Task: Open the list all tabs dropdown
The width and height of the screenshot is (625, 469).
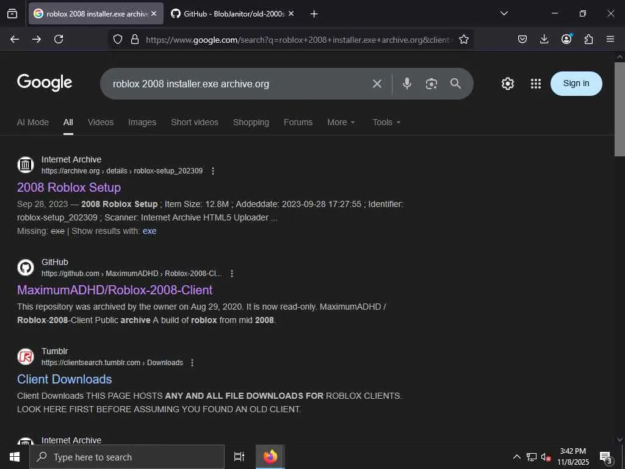Action: click(504, 13)
